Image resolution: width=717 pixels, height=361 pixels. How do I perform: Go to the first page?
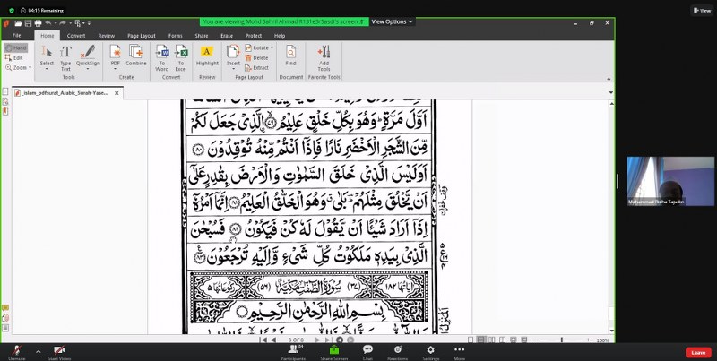263,340
